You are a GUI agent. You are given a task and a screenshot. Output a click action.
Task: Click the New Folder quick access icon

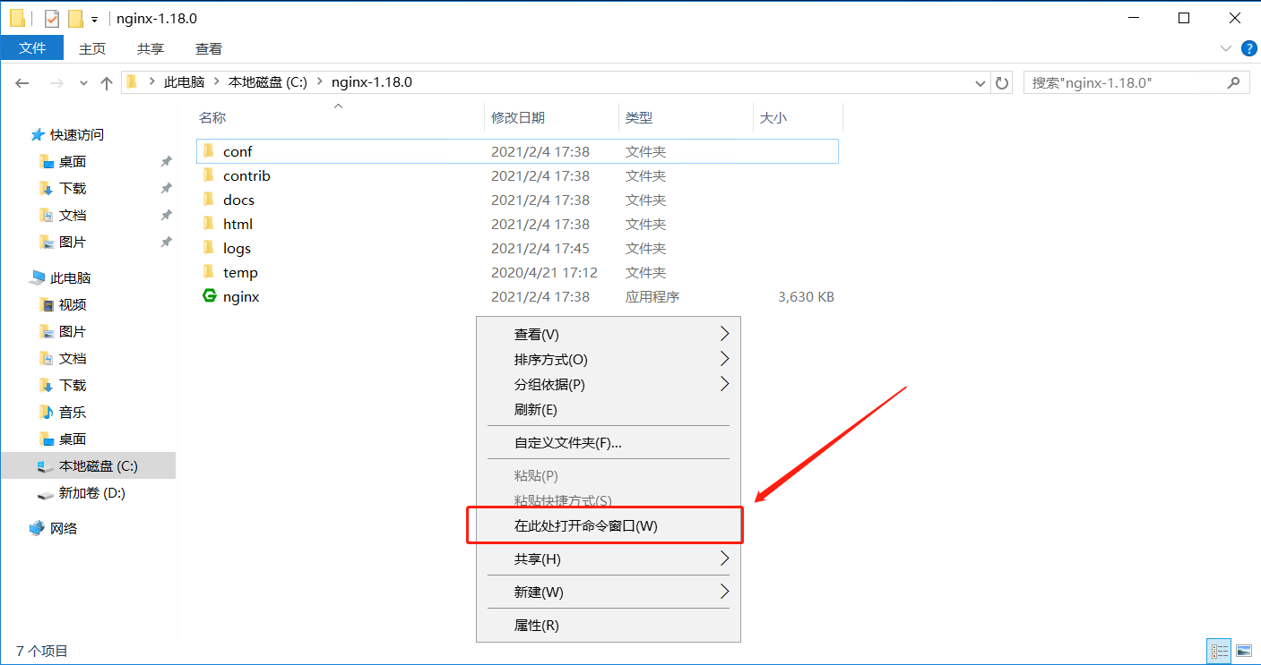click(x=75, y=18)
